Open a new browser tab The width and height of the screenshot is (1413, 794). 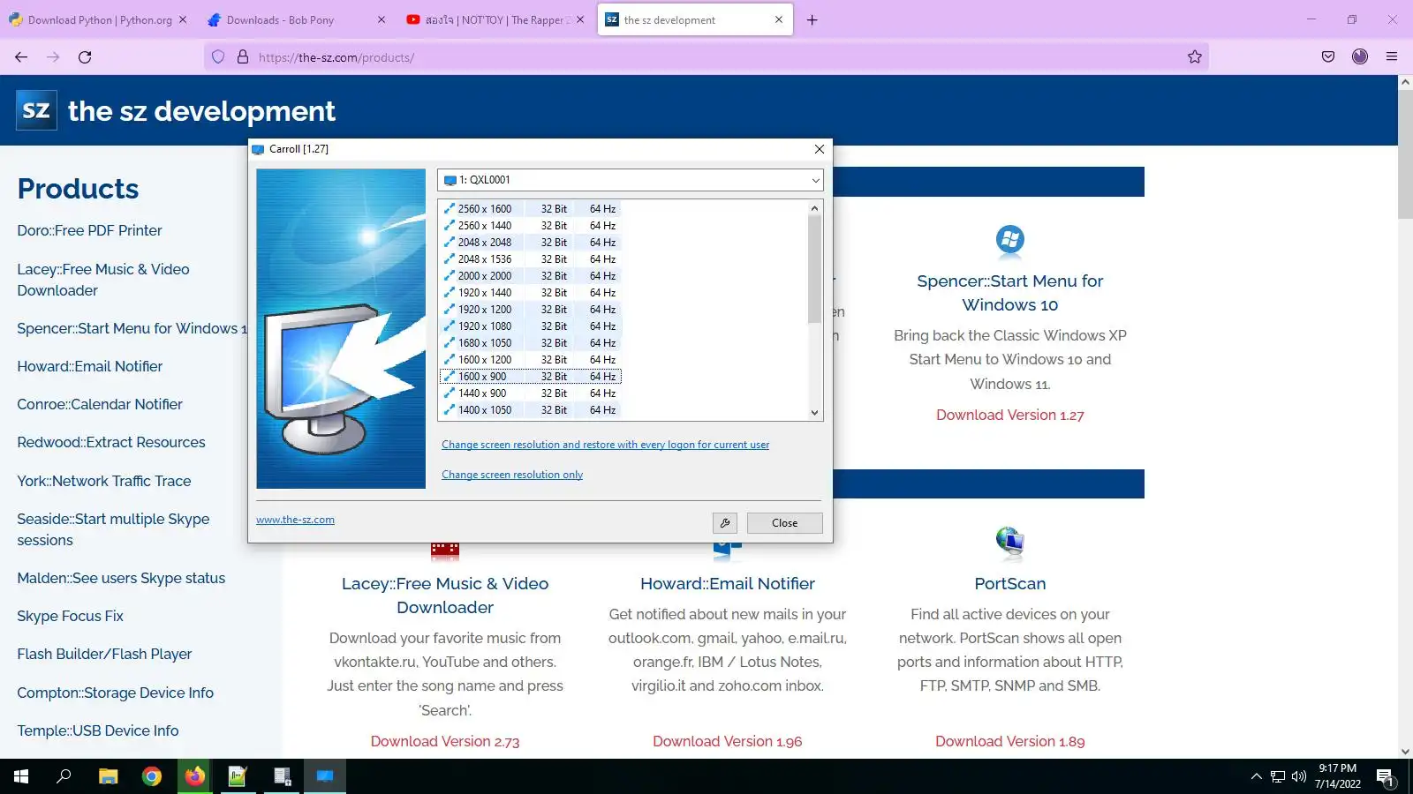tap(812, 20)
